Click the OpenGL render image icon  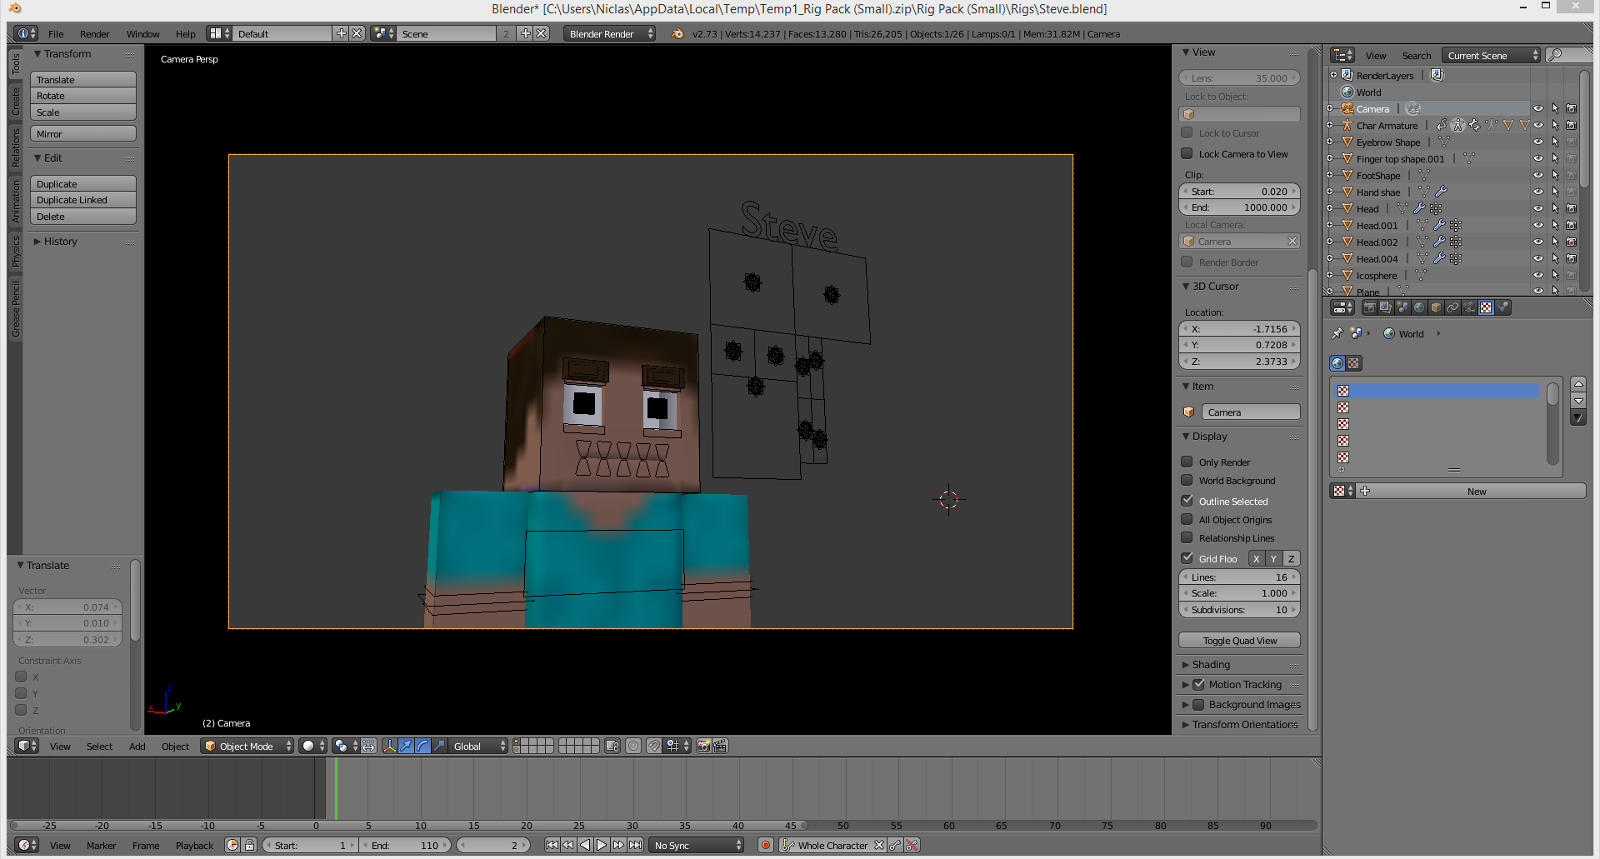pos(704,746)
